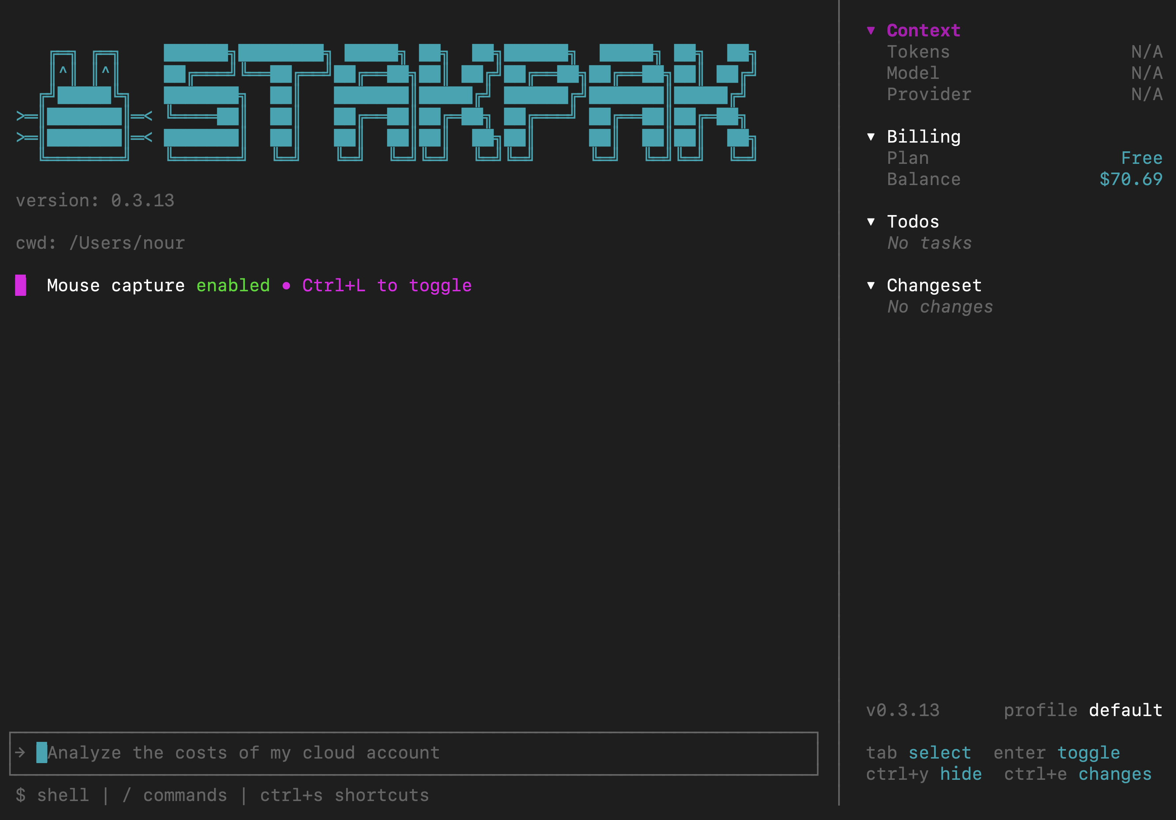Click the slash commands symbol
The image size is (1176, 820).
pos(126,795)
